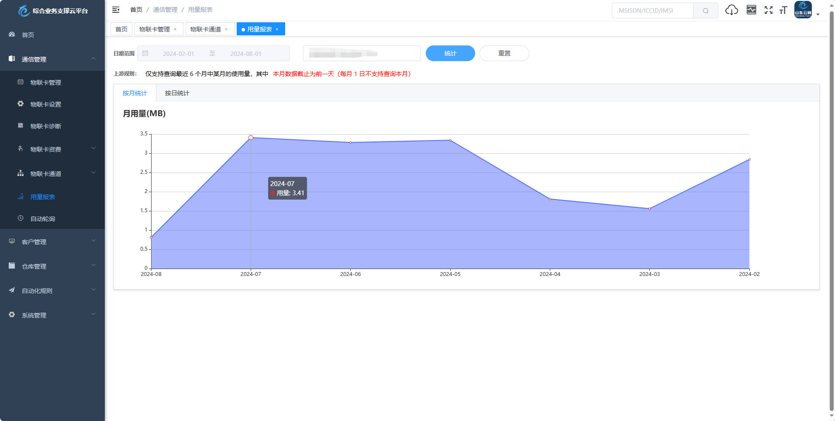The width and height of the screenshot is (835, 421).
Task: Click the user avatar logo
Action: (803, 10)
